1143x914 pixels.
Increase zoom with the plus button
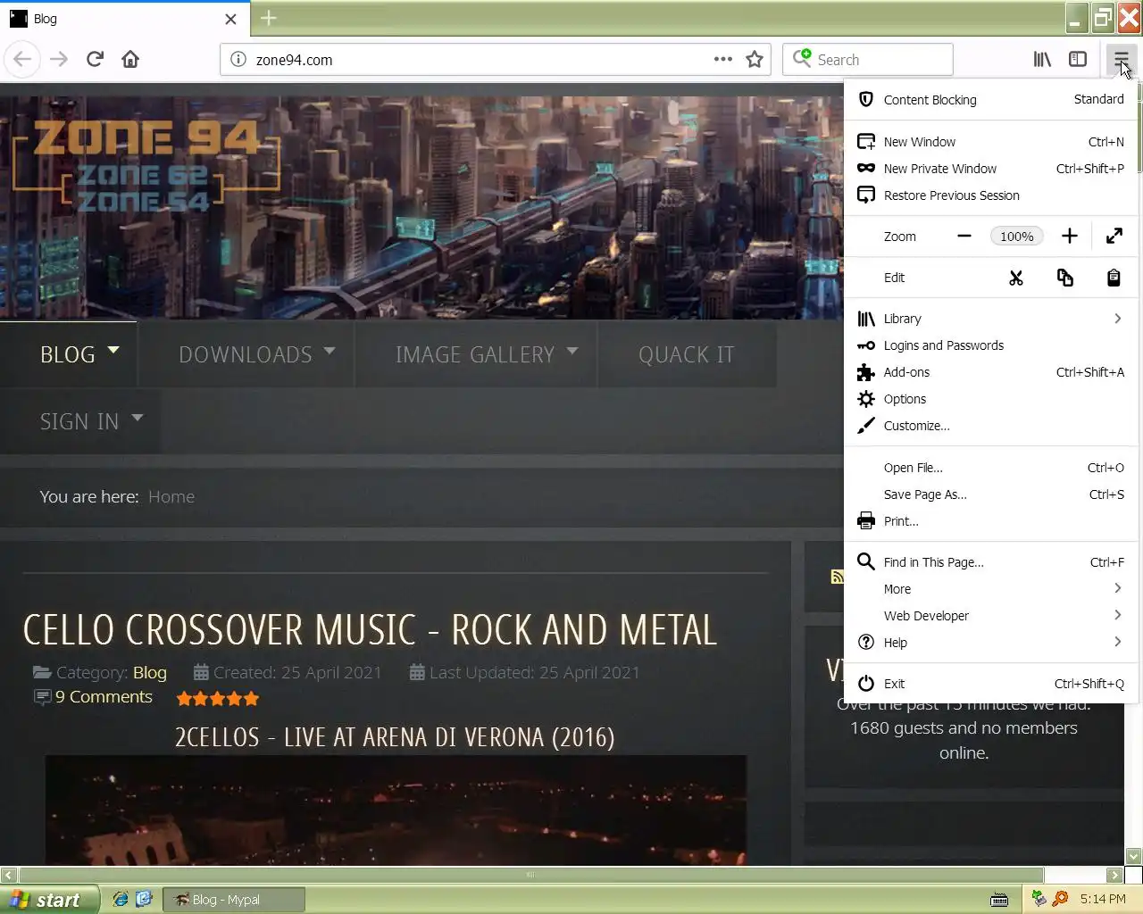point(1070,237)
